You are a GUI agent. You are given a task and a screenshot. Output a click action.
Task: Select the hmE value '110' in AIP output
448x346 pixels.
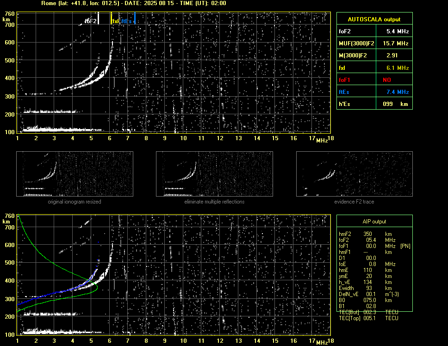tap(367, 270)
